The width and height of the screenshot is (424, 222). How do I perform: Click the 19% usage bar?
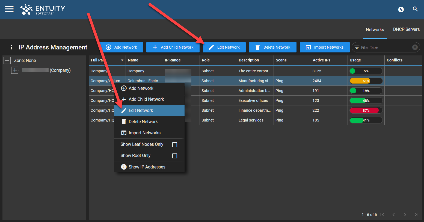point(366,91)
